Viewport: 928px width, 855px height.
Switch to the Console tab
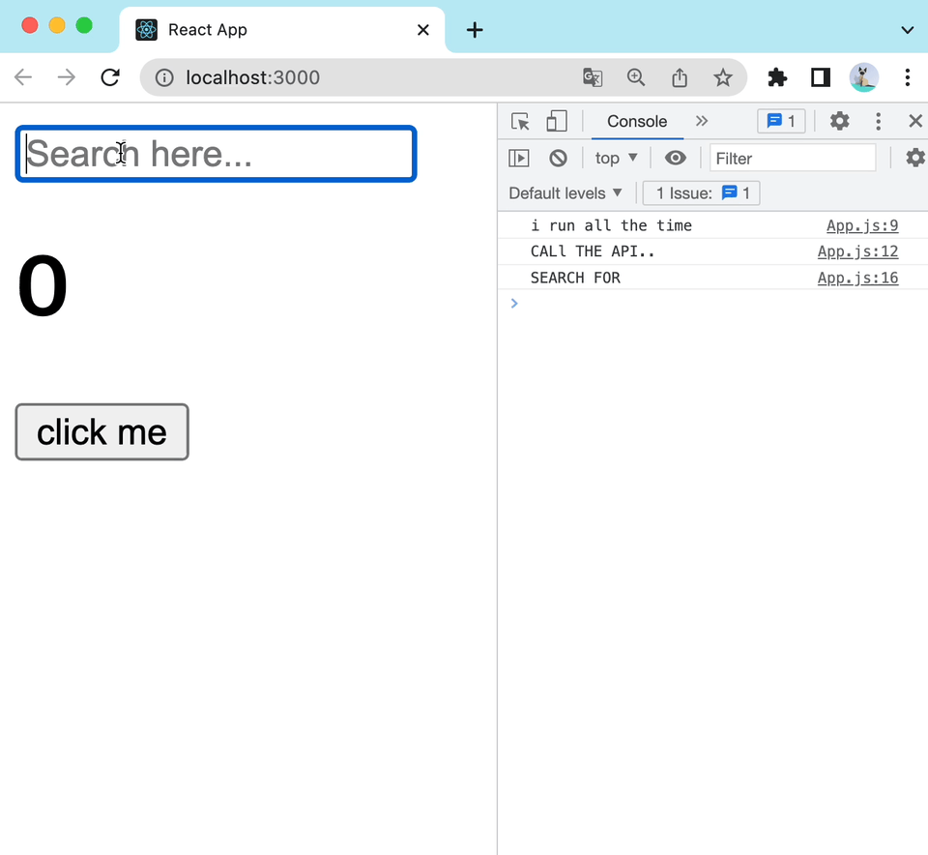click(637, 121)
